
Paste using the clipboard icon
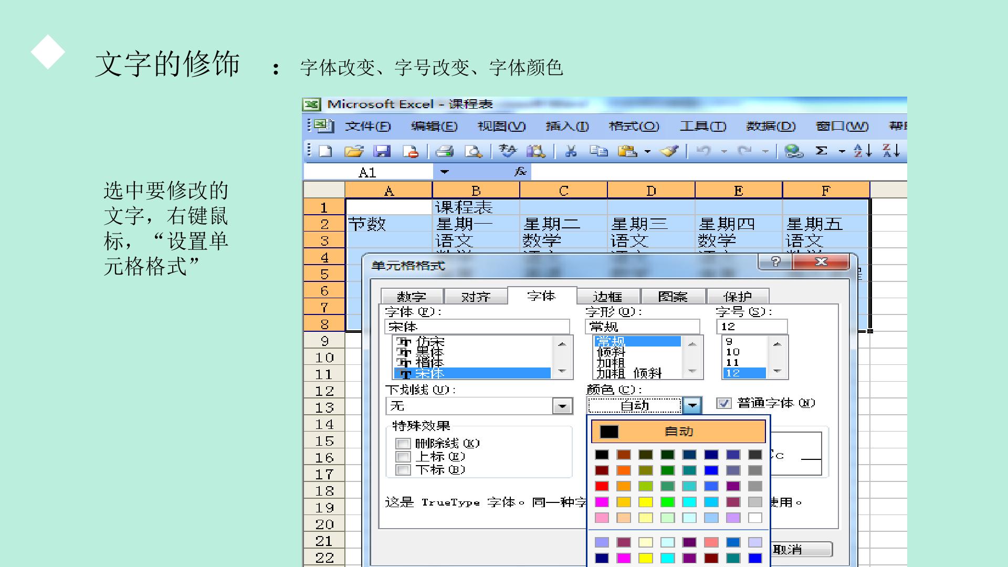coord(627,151)
